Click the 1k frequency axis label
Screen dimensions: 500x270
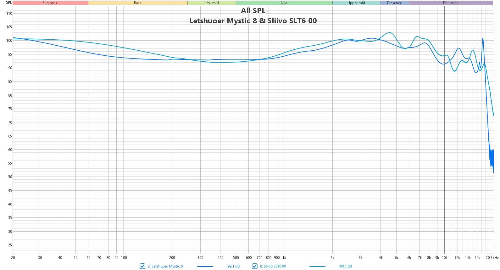point(284,258)
